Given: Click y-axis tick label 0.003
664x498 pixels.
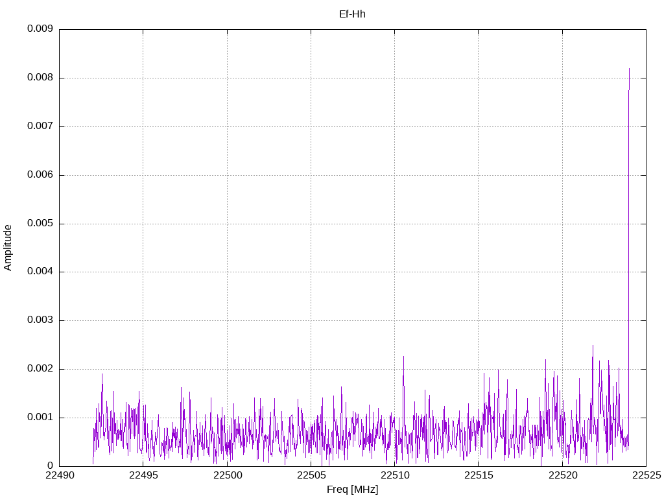Looking at the screenshot, I should (40, 320).
